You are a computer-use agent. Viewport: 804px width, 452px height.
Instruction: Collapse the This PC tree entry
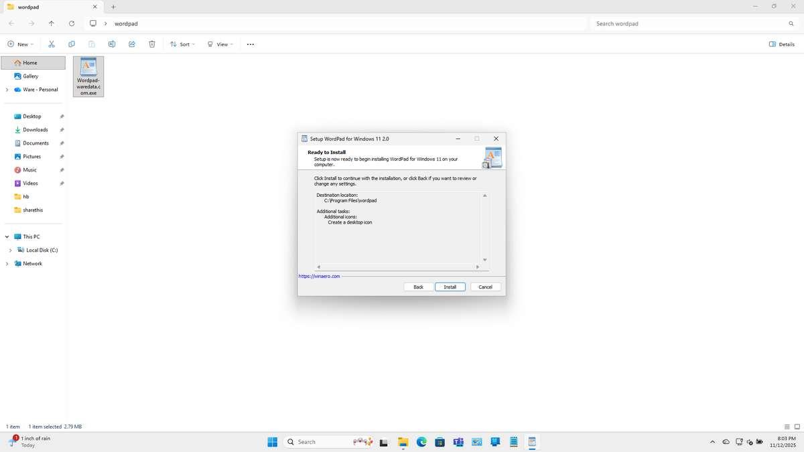(7, 236)
